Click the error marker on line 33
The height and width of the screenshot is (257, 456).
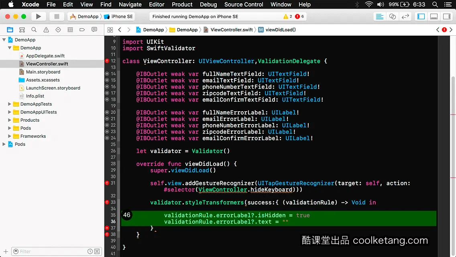[107, 202]
